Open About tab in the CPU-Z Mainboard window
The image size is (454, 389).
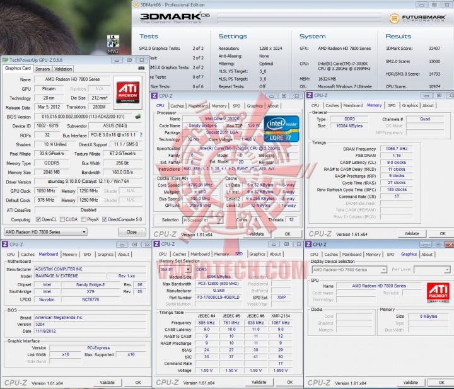tap(124, 255)
